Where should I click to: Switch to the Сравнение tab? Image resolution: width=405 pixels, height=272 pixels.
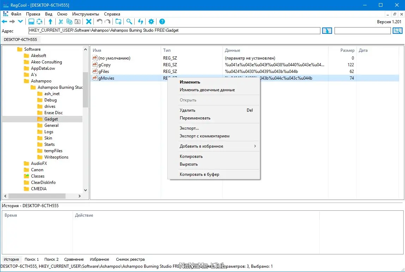(x=74, y=259)
